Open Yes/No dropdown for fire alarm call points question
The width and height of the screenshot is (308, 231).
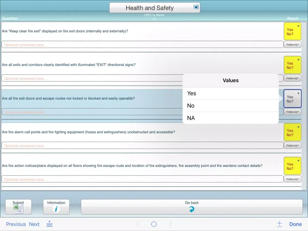292,132
